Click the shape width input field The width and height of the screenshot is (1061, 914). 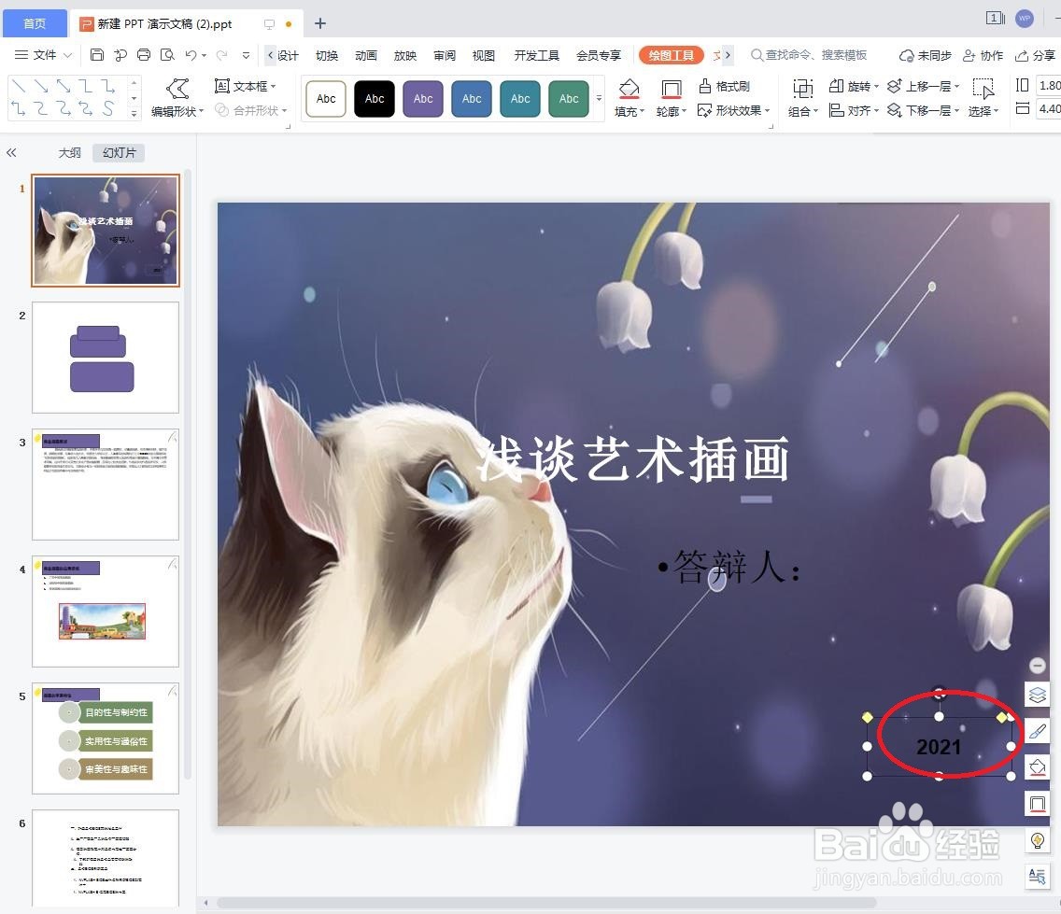point(1049,109)
